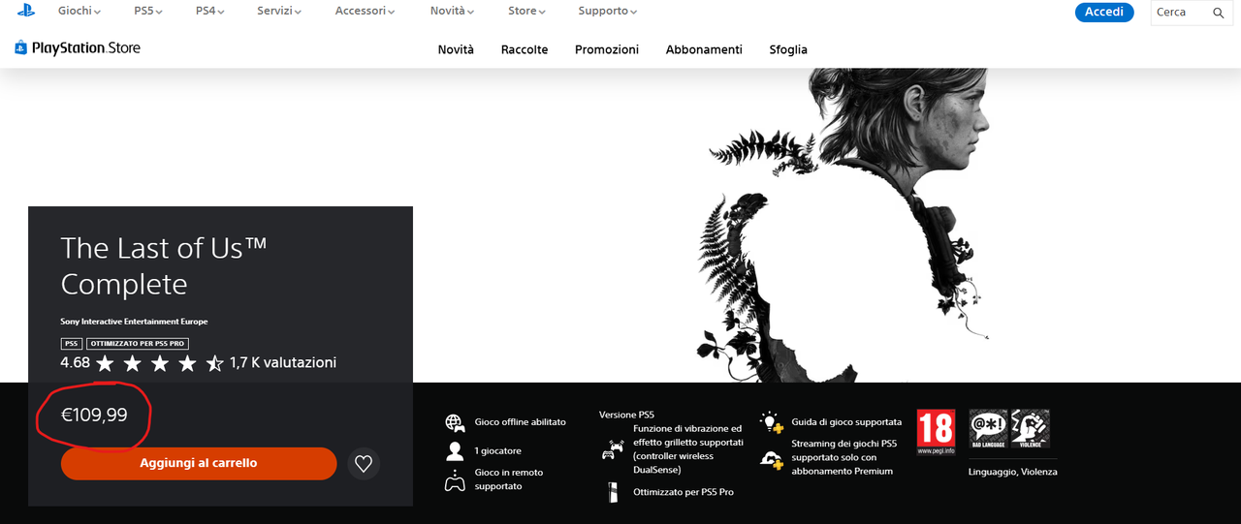Viewport: 1241px width, 524px height.
Task: Click Sony Interactive Entertainment Europe publisher text
Action: point(134,322)
